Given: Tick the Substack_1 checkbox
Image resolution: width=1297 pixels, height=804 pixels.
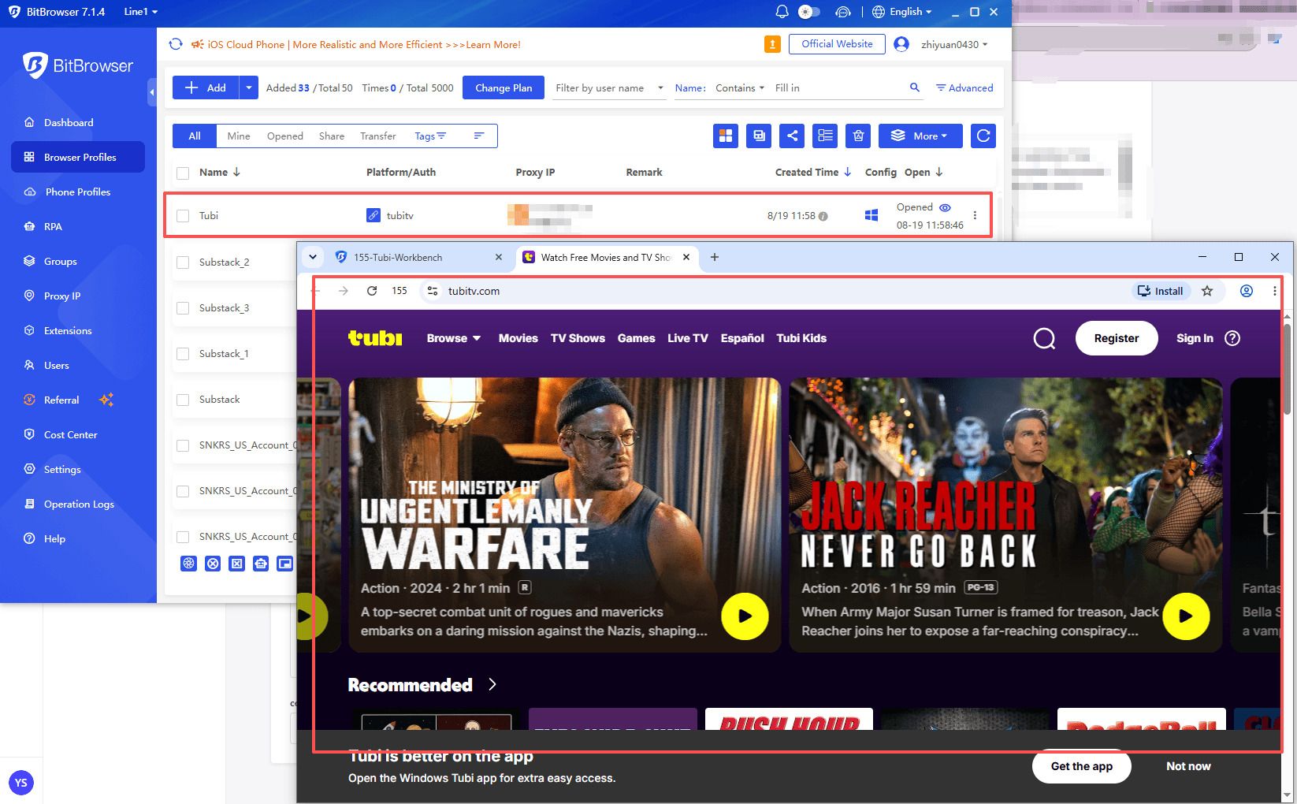Looking at the screenshot, I should (x=183, y=354).
